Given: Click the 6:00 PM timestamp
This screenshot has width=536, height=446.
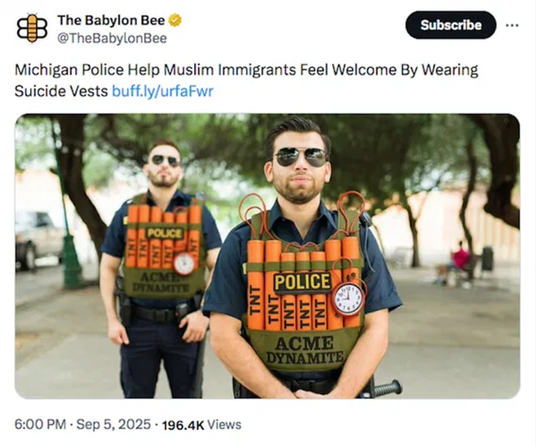Looking at the screenshot, I should pos(40,425).
